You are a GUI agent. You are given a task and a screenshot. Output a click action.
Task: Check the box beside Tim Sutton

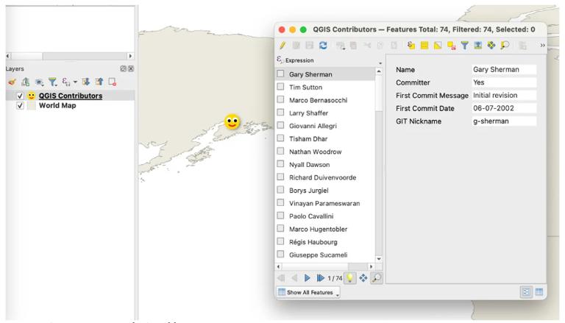pyautogui.click(x=280, y=87)
